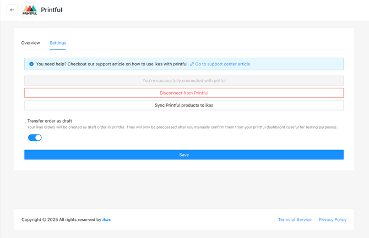Switch to the Overview tab
369x238 pixels.
(31, 43)
